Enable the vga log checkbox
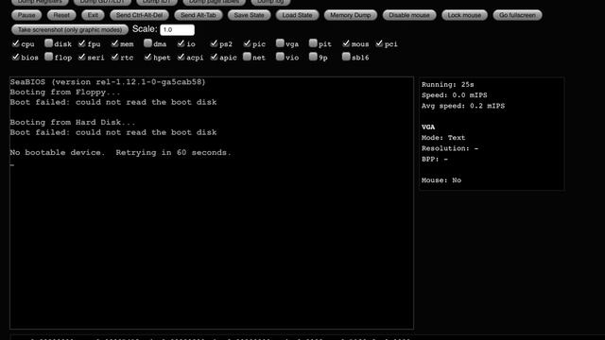 pyautogui.click(x=280, y=43)
